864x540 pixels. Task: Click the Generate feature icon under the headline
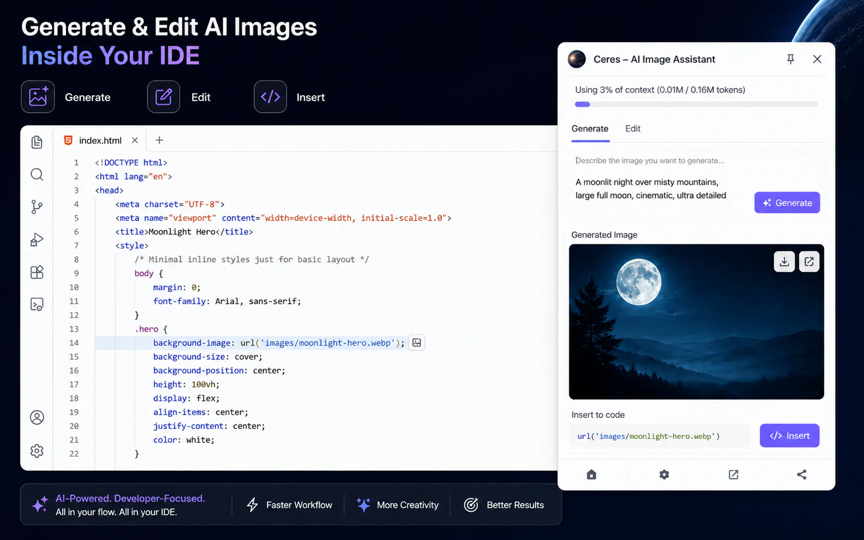click(38, 97)
